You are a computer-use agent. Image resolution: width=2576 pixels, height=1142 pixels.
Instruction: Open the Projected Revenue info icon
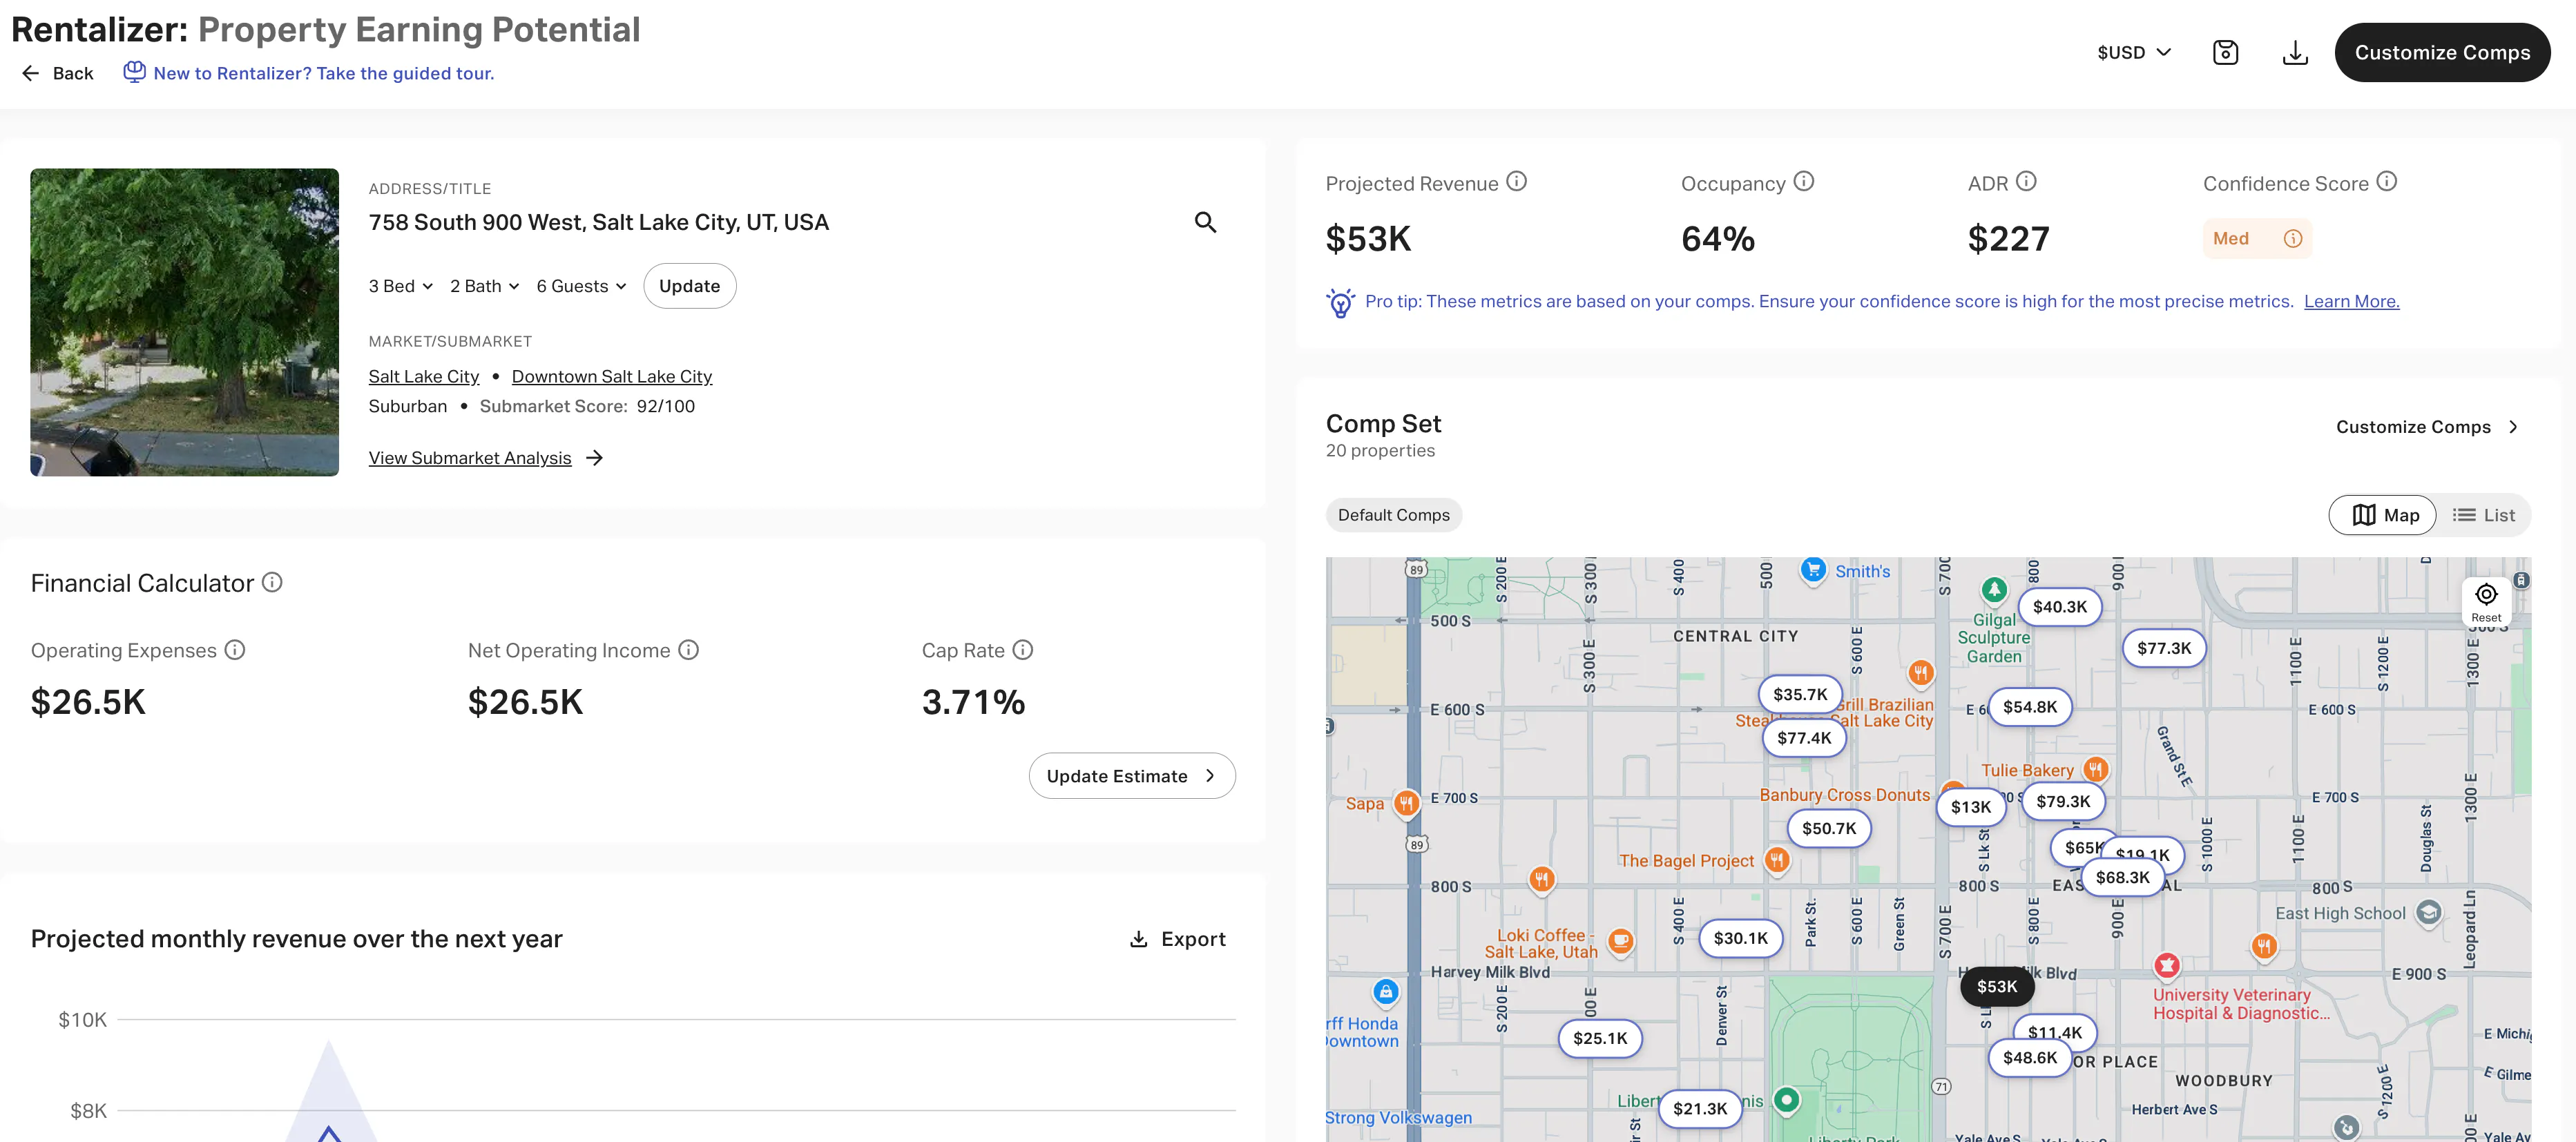click(1516, 182)
